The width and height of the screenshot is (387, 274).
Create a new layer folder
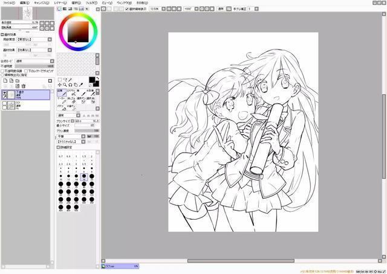[x=18, y=81]
